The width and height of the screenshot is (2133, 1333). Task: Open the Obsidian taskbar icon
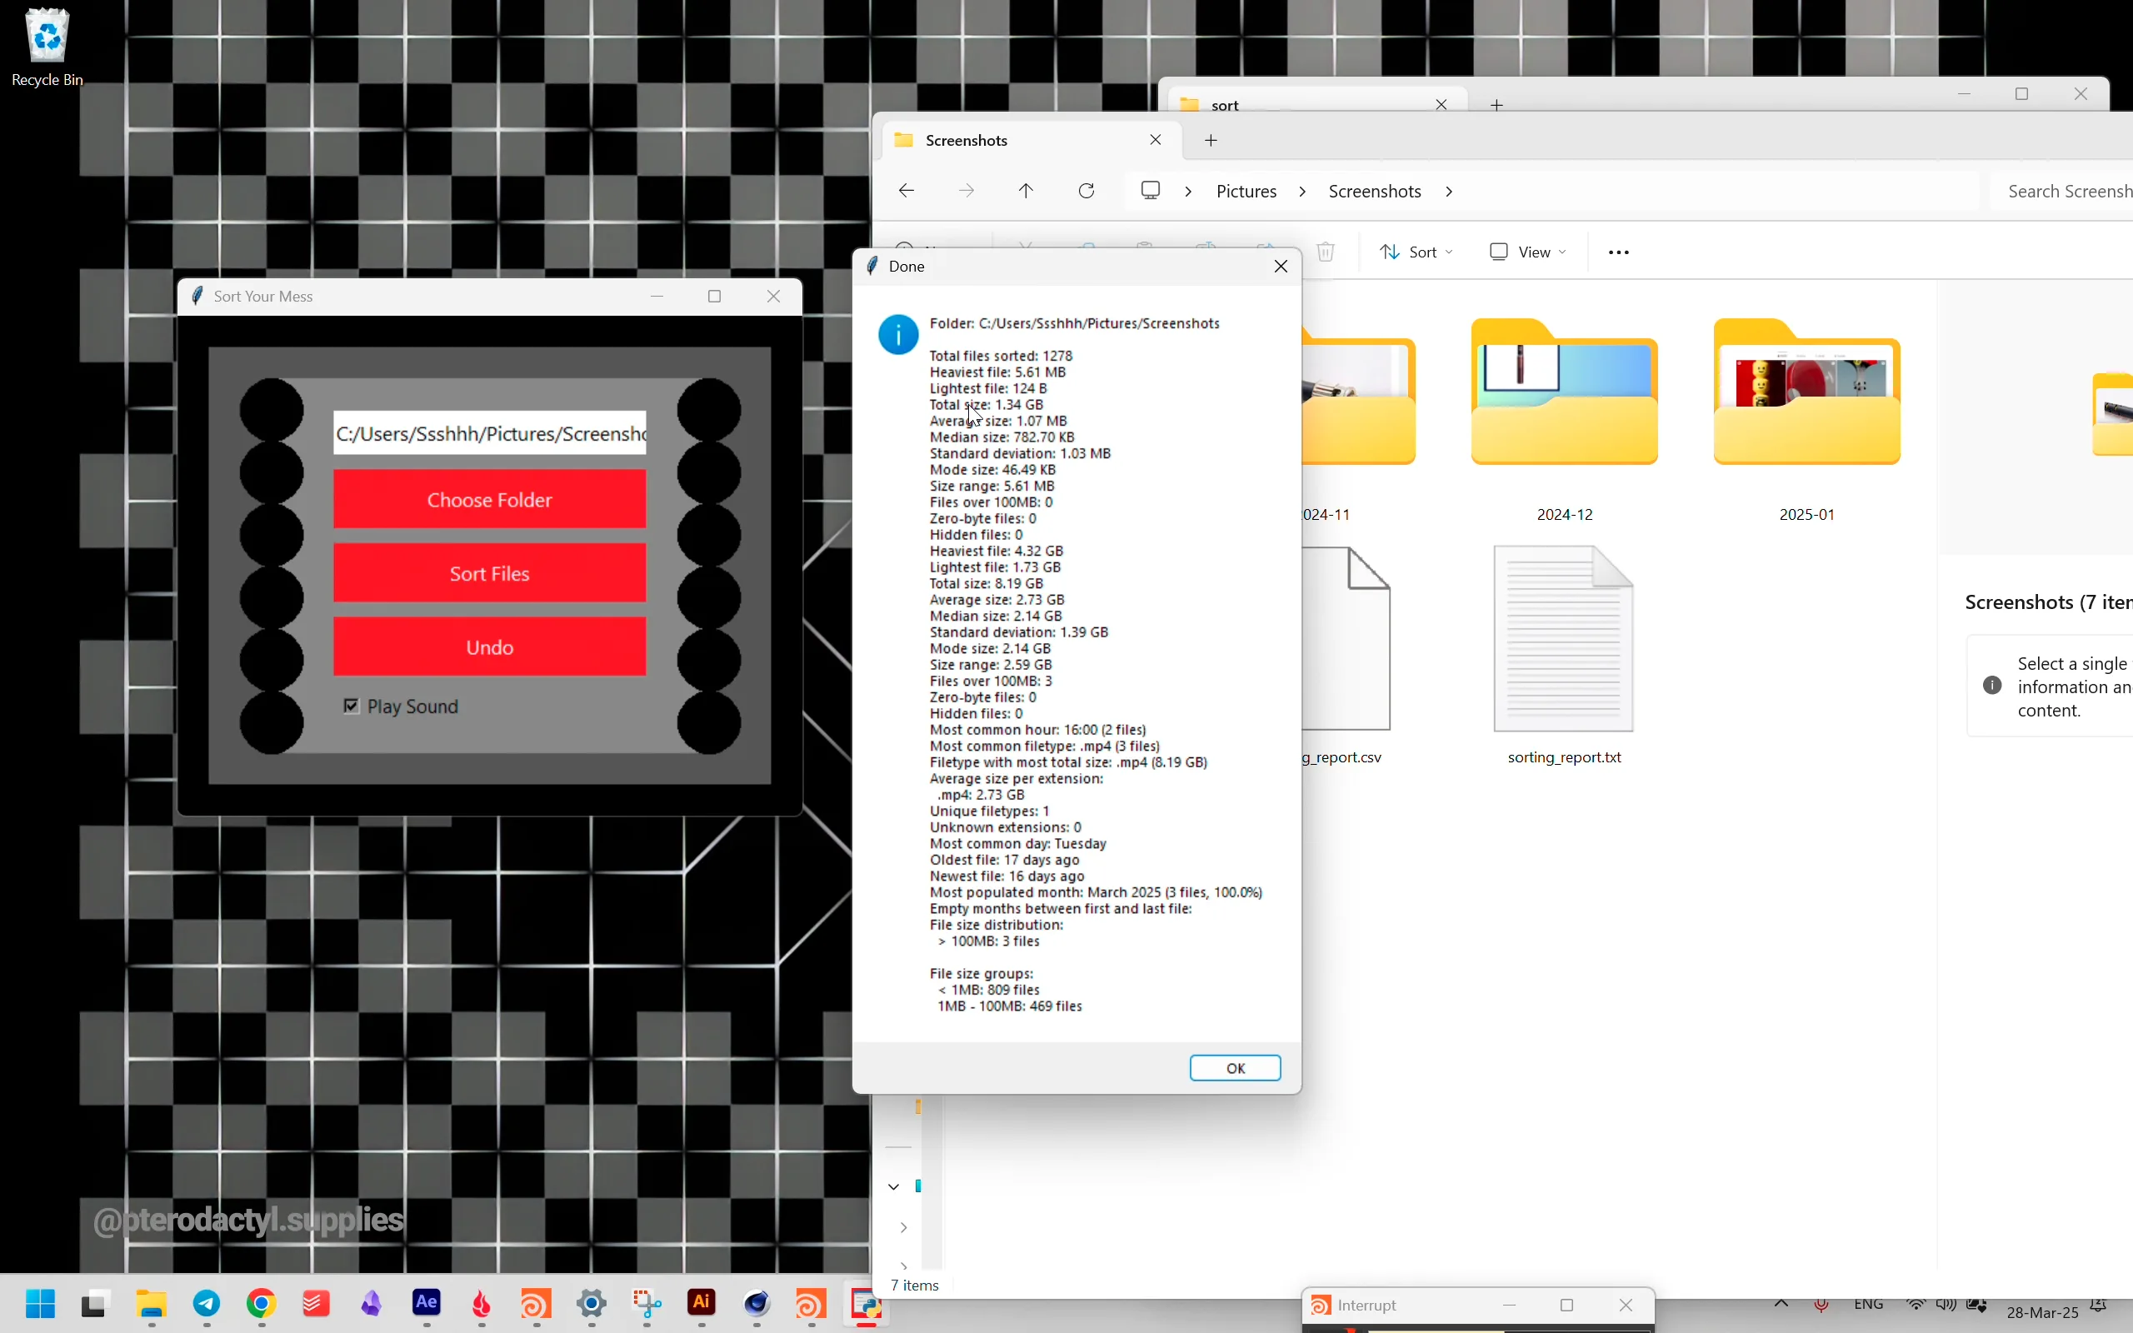point(372,1304)
